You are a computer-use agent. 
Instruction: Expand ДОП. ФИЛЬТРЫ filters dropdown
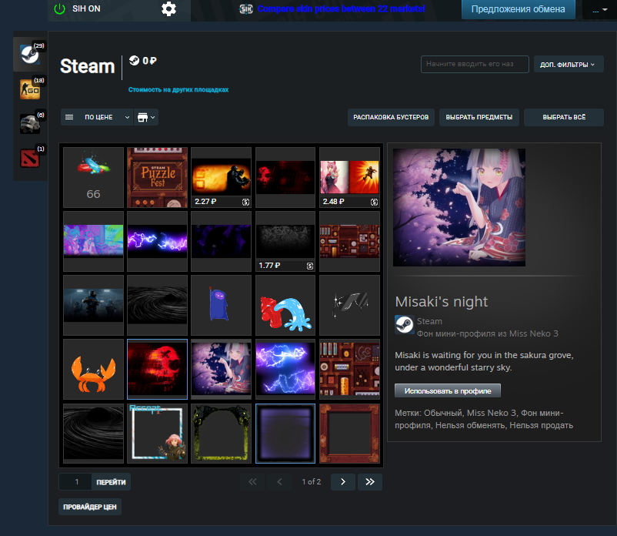point(569,64)
